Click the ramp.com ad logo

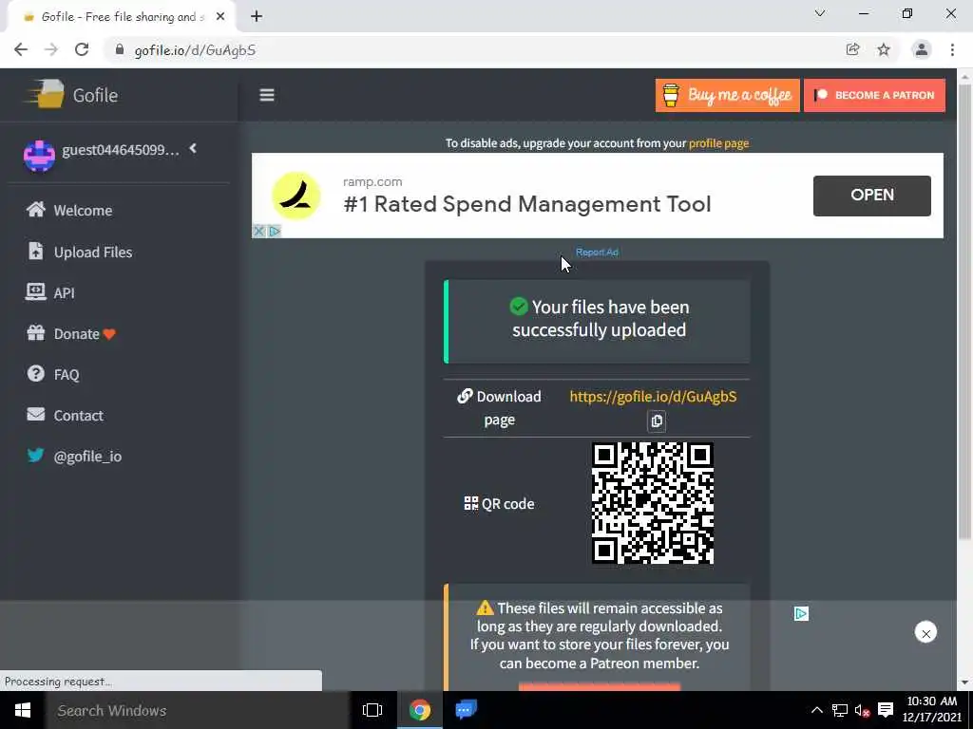[296, 196]
